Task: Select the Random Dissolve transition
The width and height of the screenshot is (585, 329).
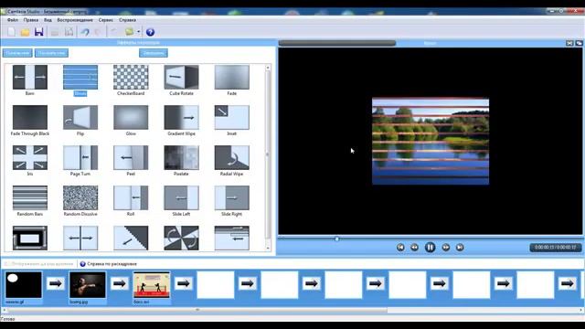Action: coord(80,198)
